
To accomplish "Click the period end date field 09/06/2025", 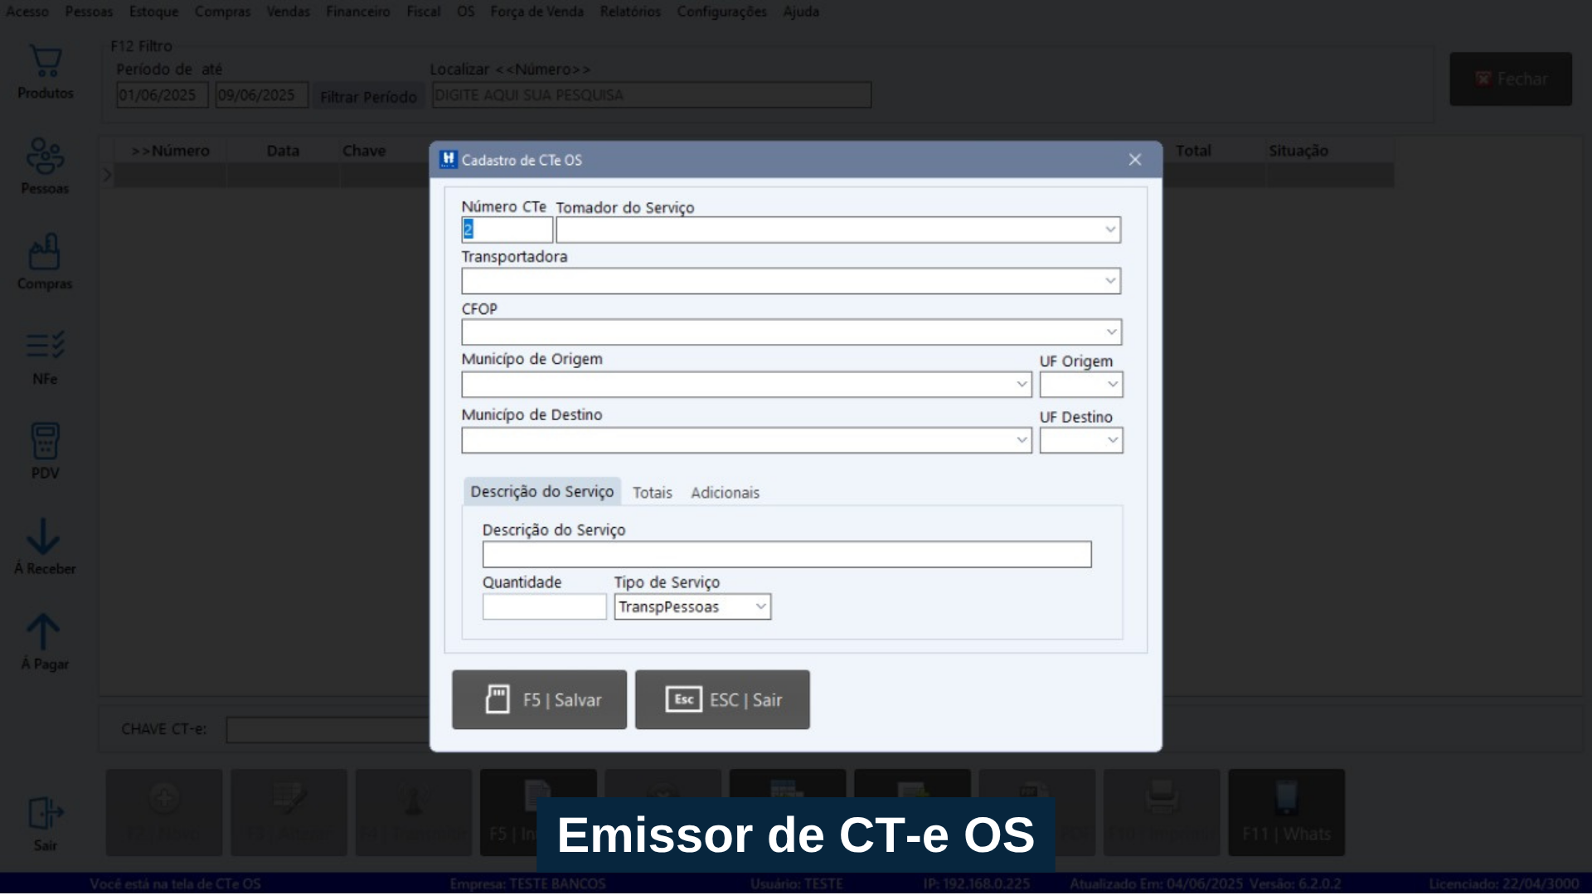I will 262,94.
